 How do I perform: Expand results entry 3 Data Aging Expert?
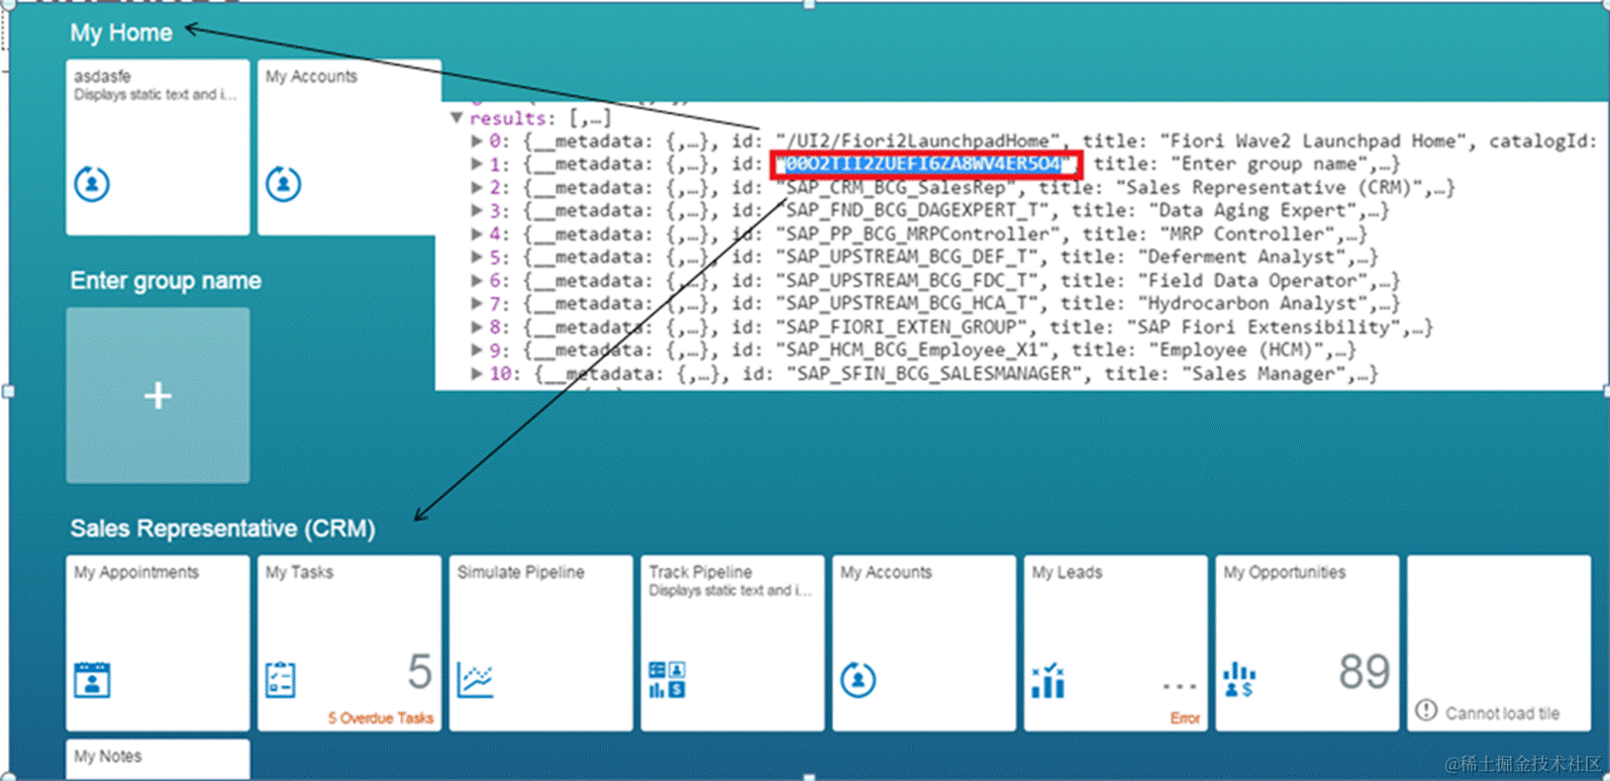coord(477,211)
